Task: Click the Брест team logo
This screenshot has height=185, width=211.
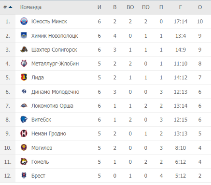Action: (x=24, y=175)
